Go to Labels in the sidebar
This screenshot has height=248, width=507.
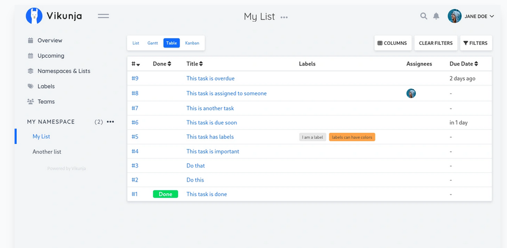point(46,86)
